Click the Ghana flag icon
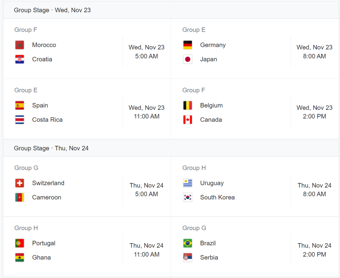 [20, 257]
